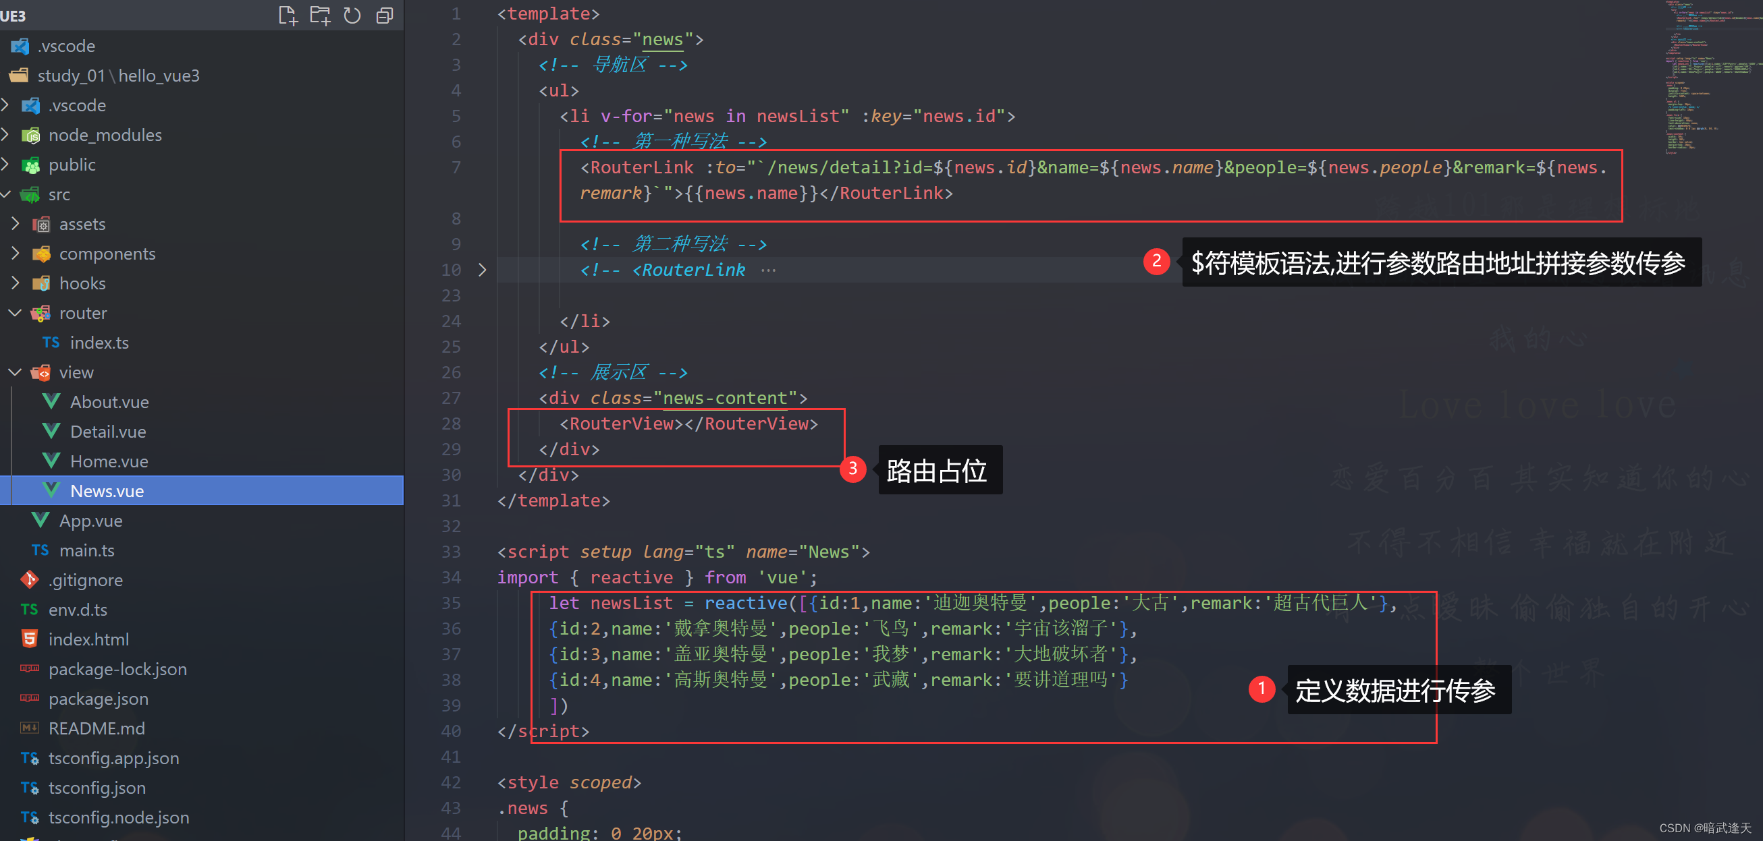1763x841 pixels.
Task: Click the 'let newsList' declaration line
Action: (972, 603)
